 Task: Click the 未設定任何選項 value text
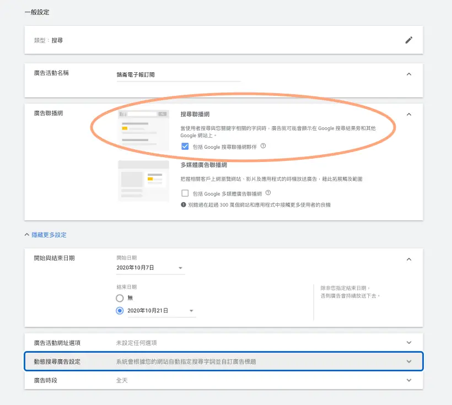pyautogui.click(x=136, y=343)
